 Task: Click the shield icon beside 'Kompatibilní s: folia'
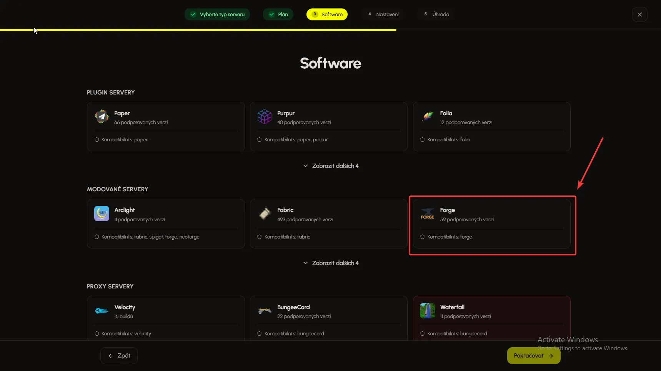[x=423, y=140]
